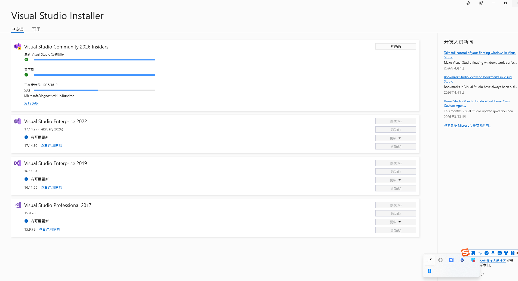518x281 pixels.
Task: Pause the installation with 暂停(P)
Action: pos(396,47)
